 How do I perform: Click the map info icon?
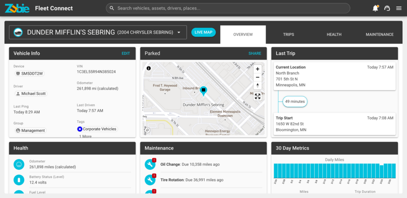[x=149, y=68]
